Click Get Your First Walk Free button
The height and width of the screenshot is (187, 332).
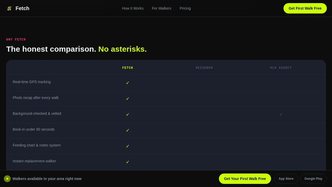[245, 179]
